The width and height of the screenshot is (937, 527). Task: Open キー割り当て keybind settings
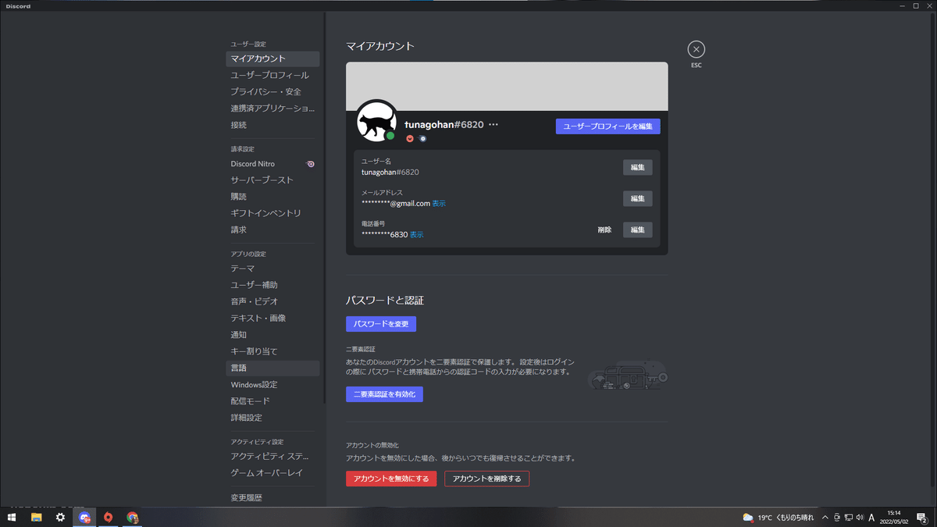pyautogui.click(x=273, y=351)
